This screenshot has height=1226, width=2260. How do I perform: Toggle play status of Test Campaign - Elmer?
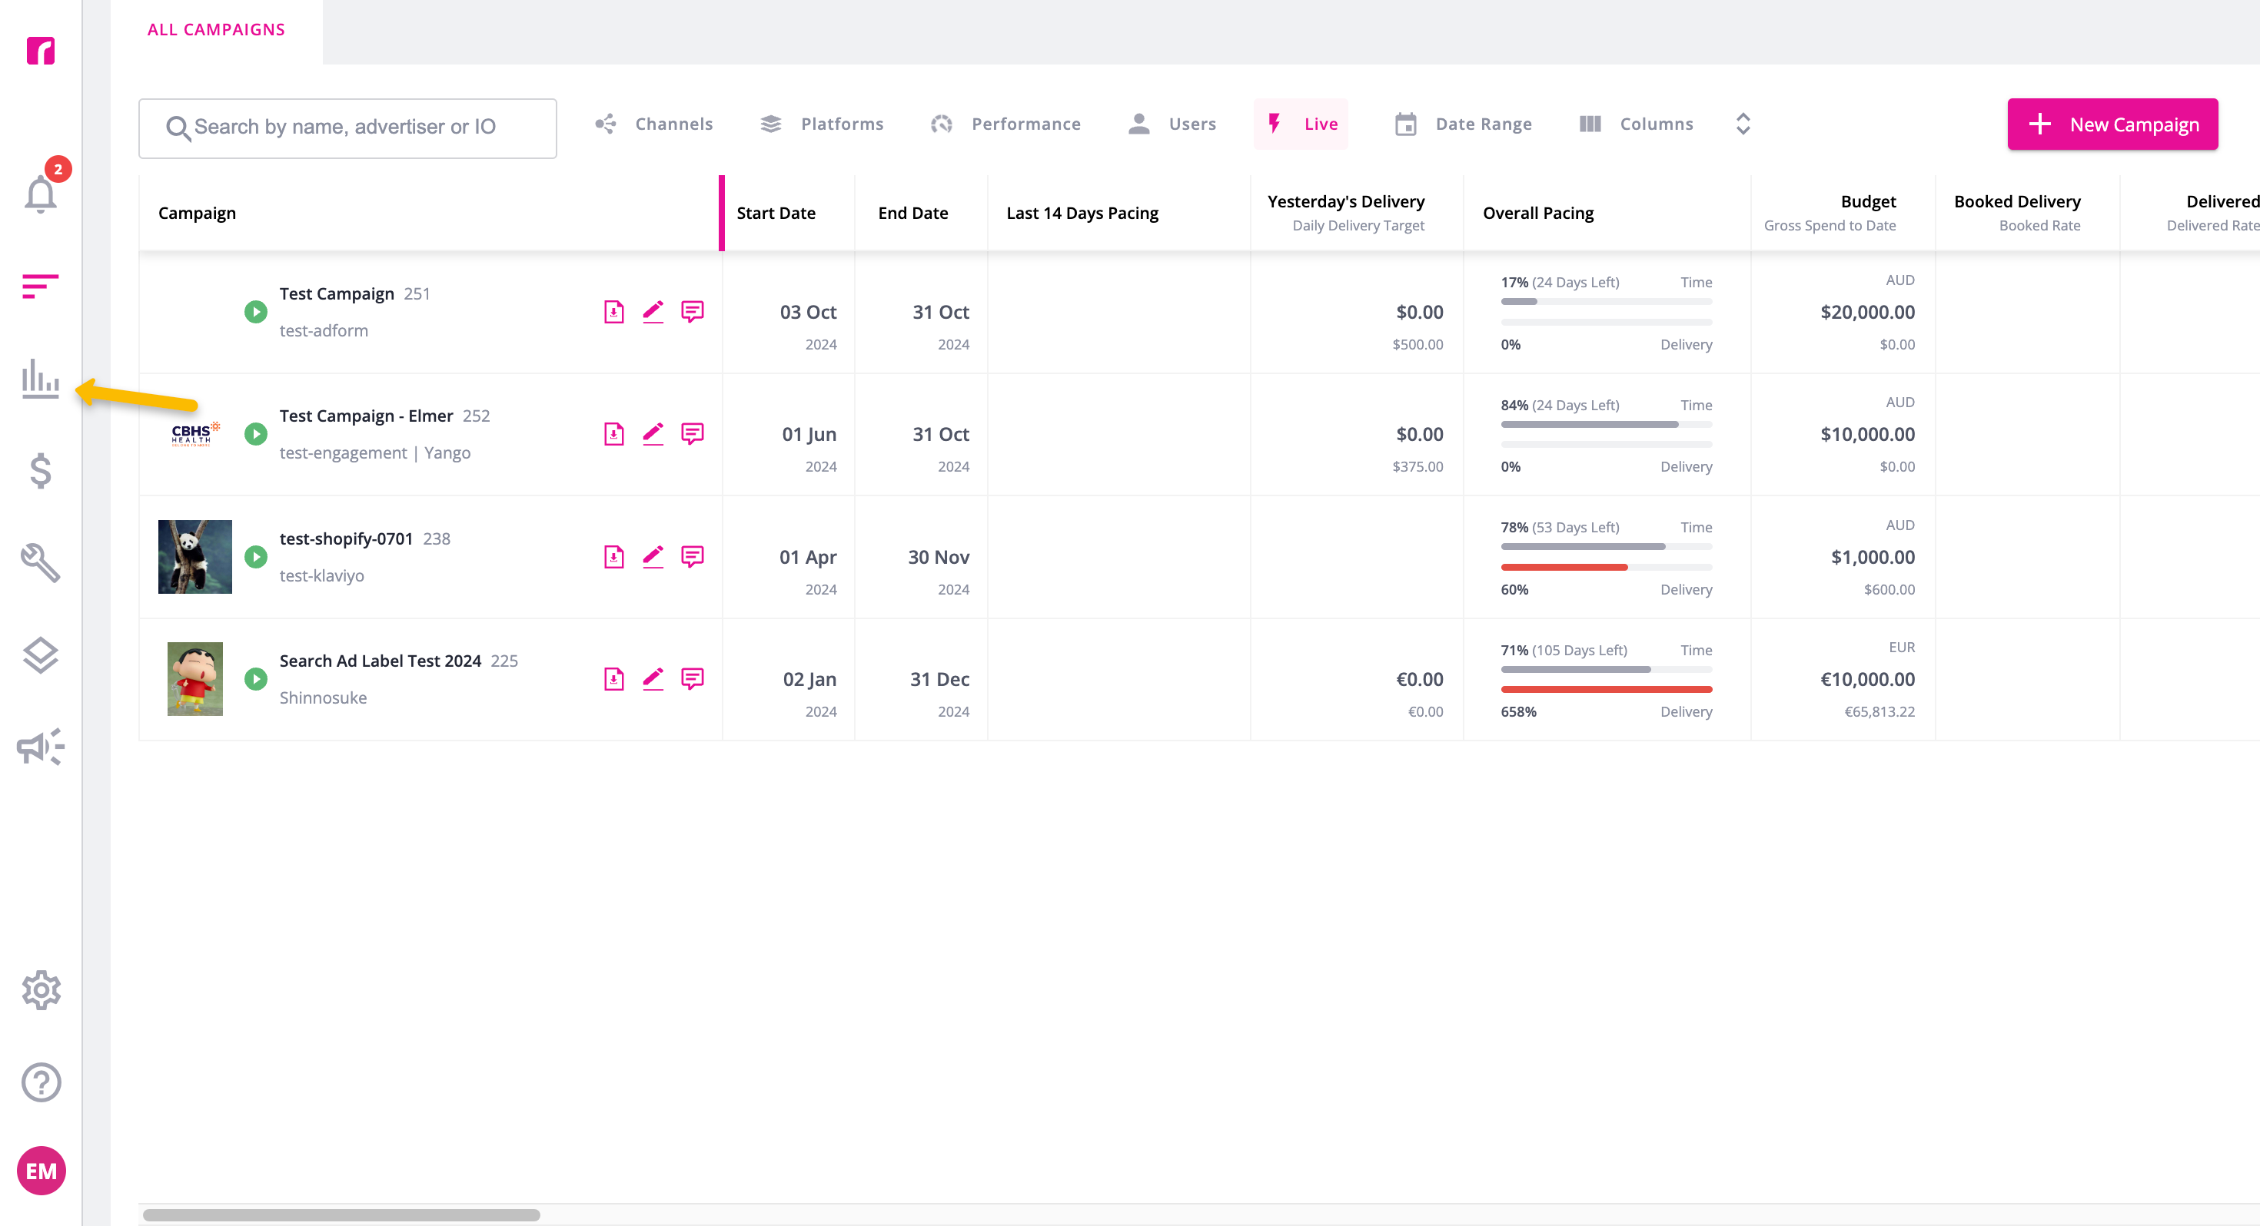[255, 434]
